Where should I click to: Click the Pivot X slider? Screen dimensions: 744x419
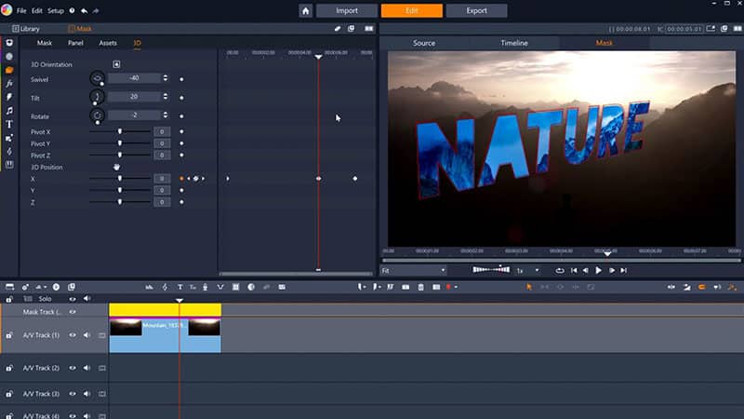click(x=120, y=132)
